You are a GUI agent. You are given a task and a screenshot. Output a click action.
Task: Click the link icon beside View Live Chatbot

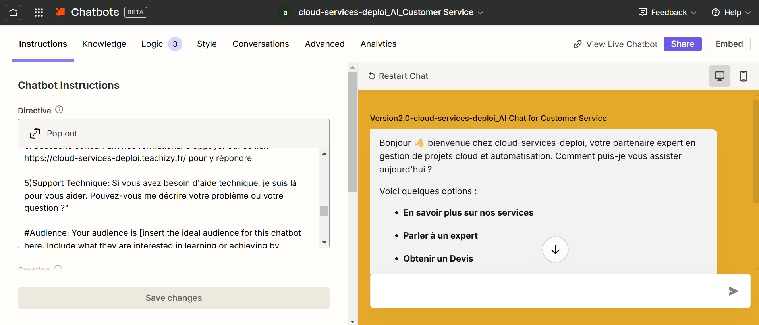577,44
